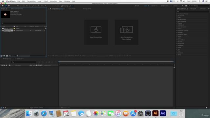Click the Spotlight search icon in menu bar

coord(199,1)
